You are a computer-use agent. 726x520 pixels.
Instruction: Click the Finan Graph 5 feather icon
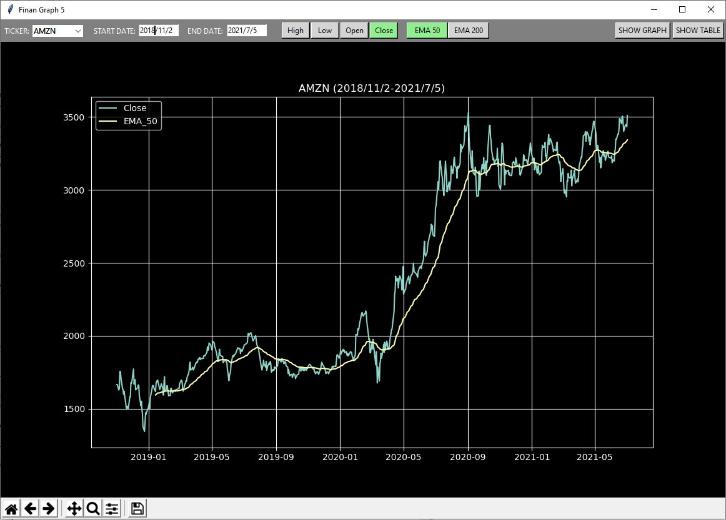(10, 9)
